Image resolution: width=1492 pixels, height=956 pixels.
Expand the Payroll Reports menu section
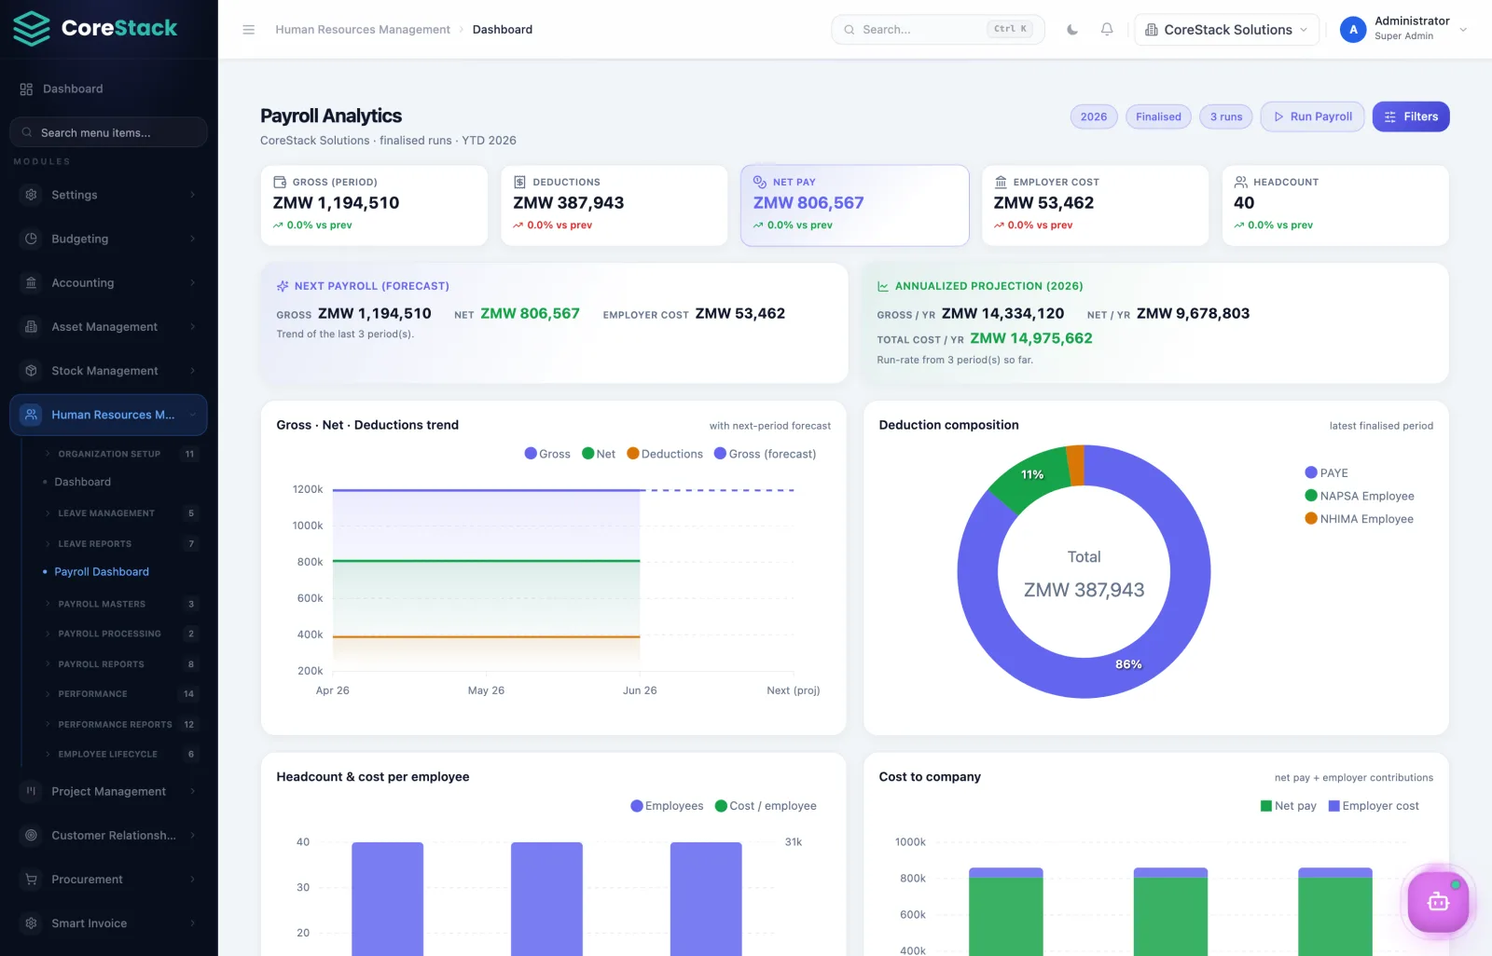tap(119, 664)
